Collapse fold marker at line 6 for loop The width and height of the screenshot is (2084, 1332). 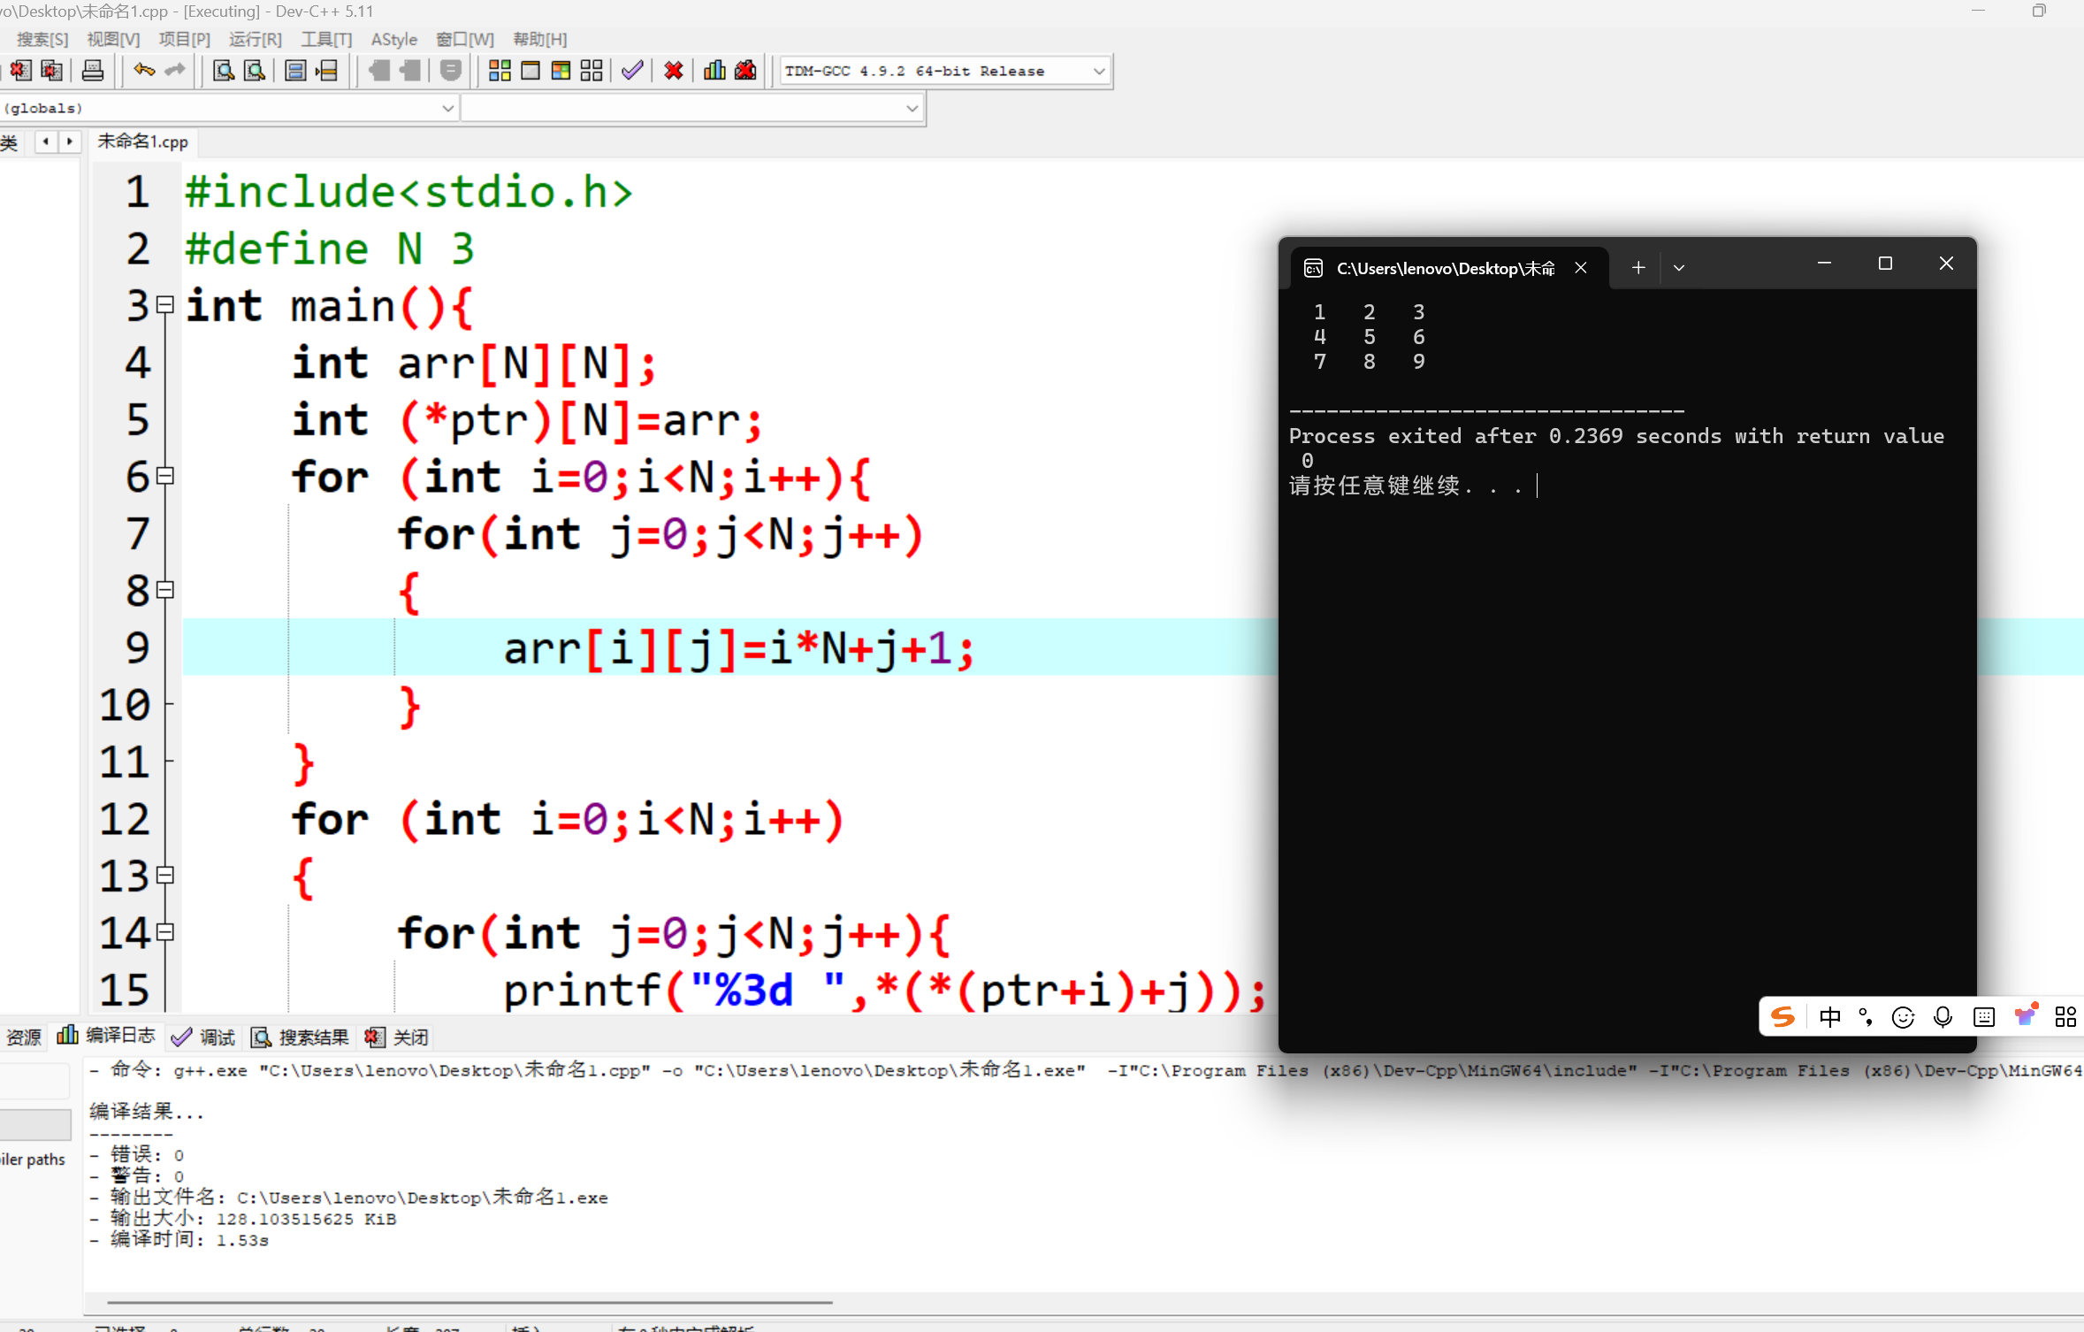pos(165,476)
